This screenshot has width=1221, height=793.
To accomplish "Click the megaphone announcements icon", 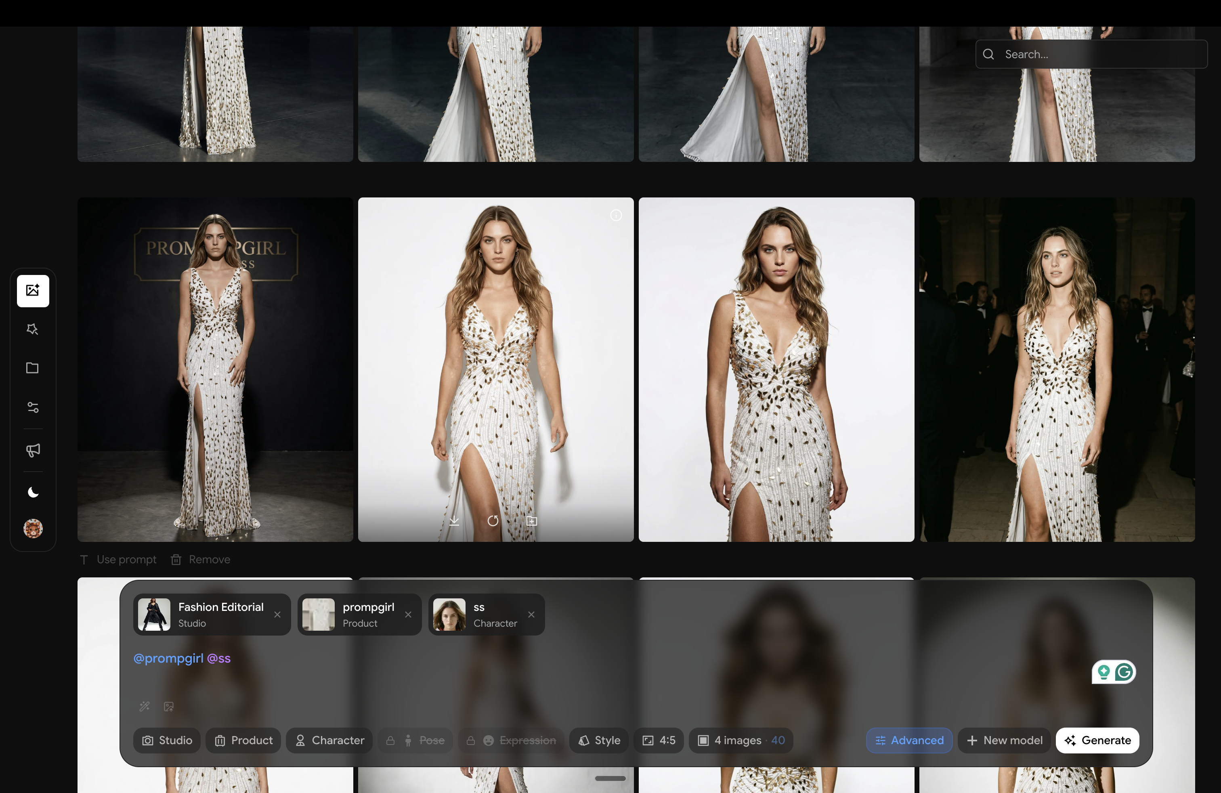I will 33,450.
